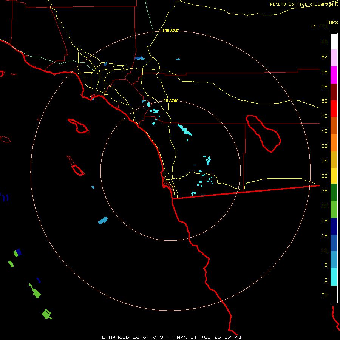Click the dark orange 46 kft swatch

(x=334, y=125)
